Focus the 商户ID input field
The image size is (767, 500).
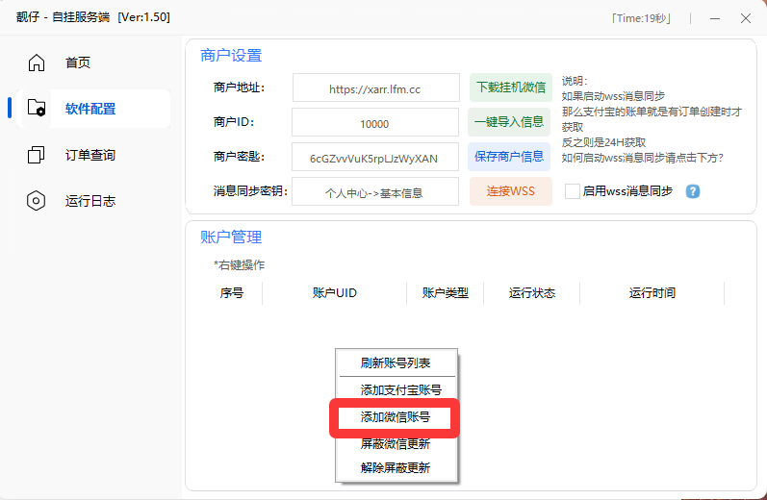pyautogui.click(x=375, y=123)
